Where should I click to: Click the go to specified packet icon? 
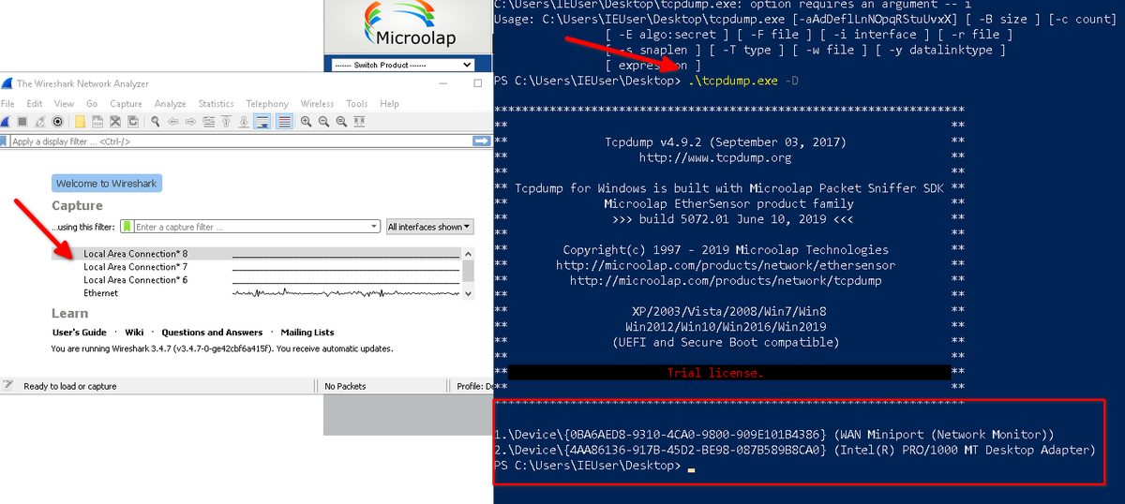[x=208, y=122]
